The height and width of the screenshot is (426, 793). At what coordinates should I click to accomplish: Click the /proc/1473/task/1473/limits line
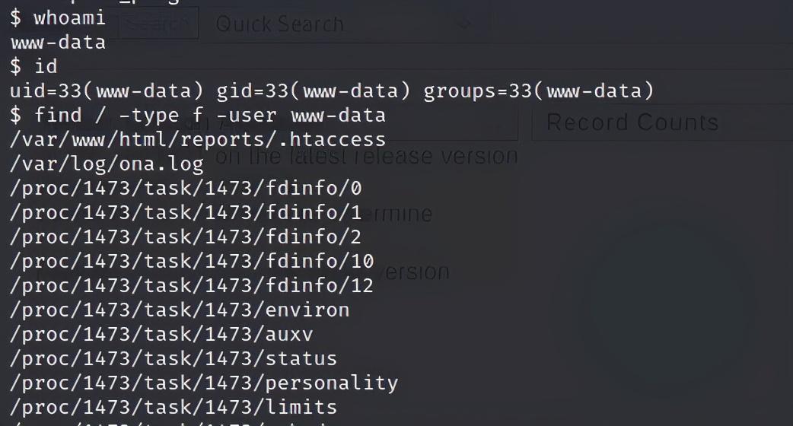pos(174,407)
